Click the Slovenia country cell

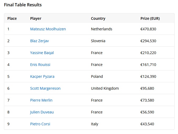(x=98, y=41)
